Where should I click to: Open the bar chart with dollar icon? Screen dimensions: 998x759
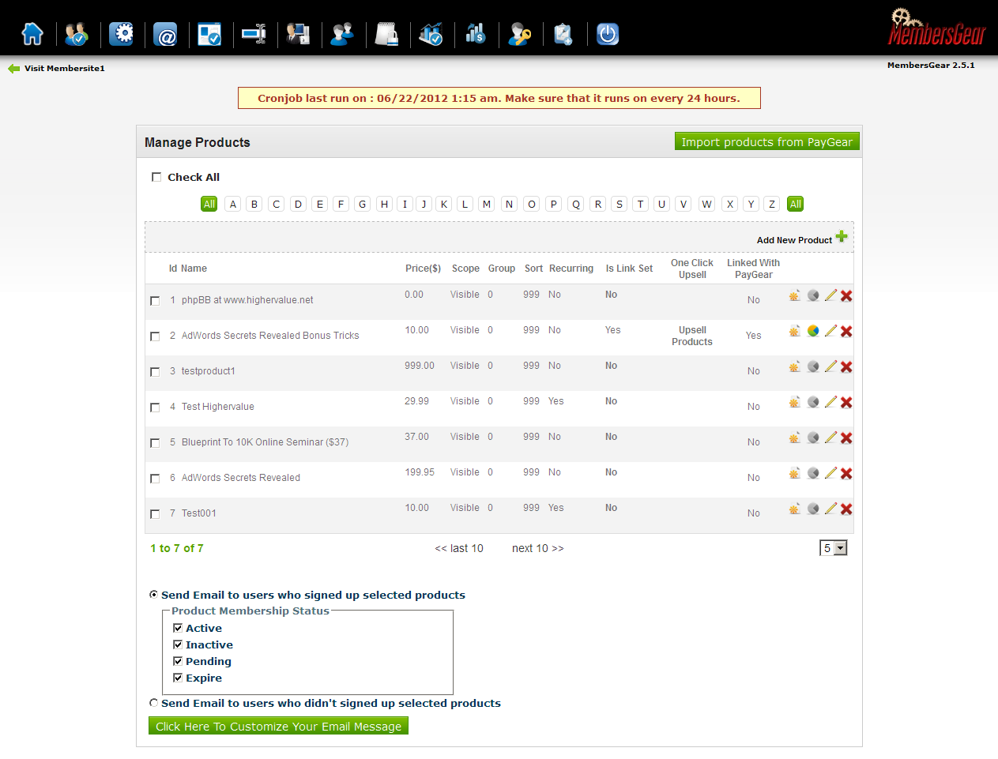click(475, 34)
